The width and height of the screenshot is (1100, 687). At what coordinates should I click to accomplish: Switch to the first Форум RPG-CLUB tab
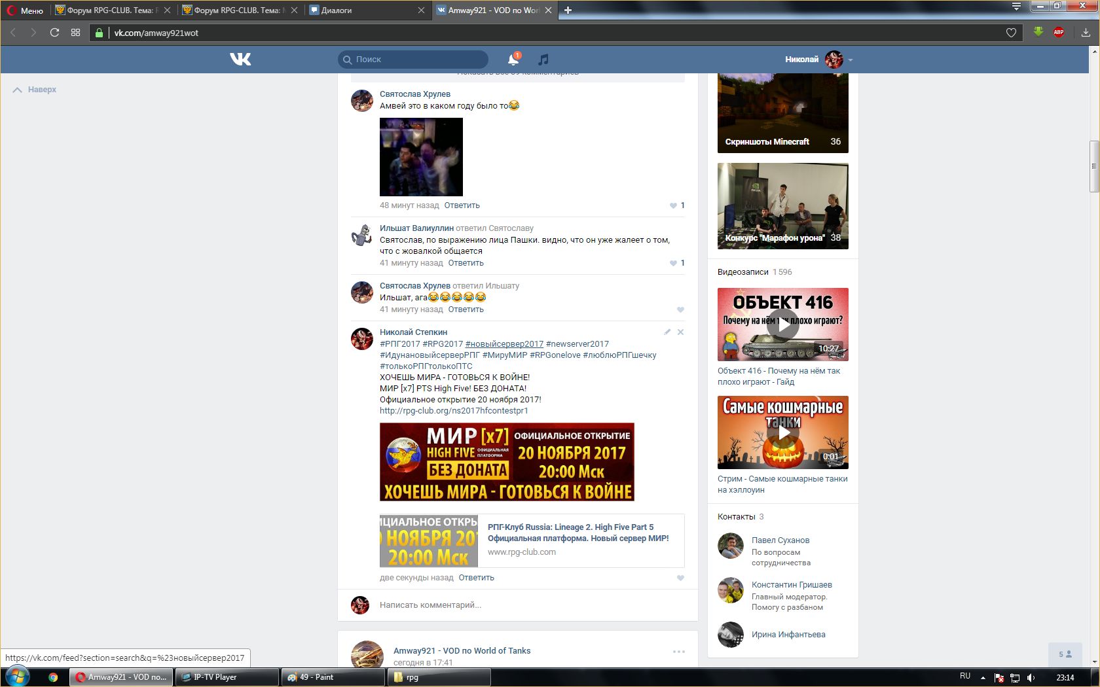pos(113,10)
